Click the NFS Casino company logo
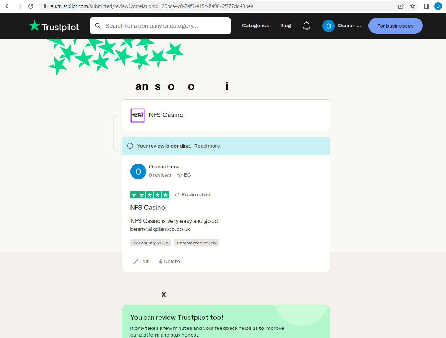This screenshot has height=338, width=446. pos(138,115)
